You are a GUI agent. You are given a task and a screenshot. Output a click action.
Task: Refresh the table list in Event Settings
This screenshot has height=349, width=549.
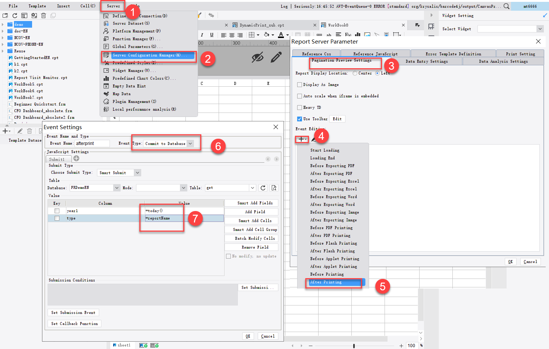coord(263,188)
